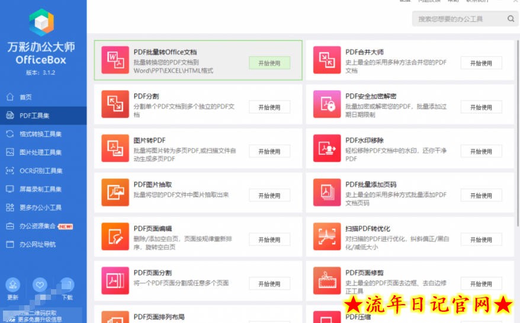Image resolution: width=520 pixels, height=323 pixels.
Task: Switch to OCR识别工具集
Action: [x=43, y=171]
